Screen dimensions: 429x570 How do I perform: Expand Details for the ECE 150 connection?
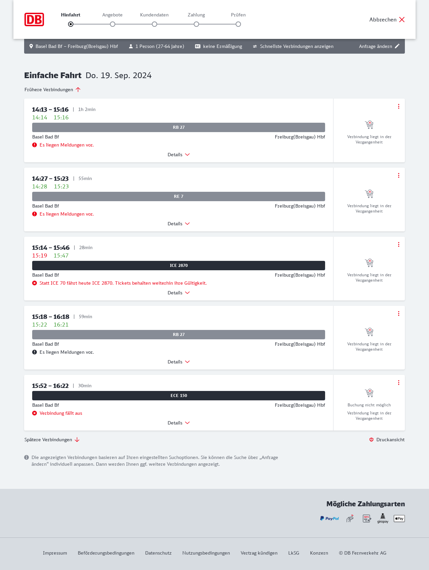(179, 423)
